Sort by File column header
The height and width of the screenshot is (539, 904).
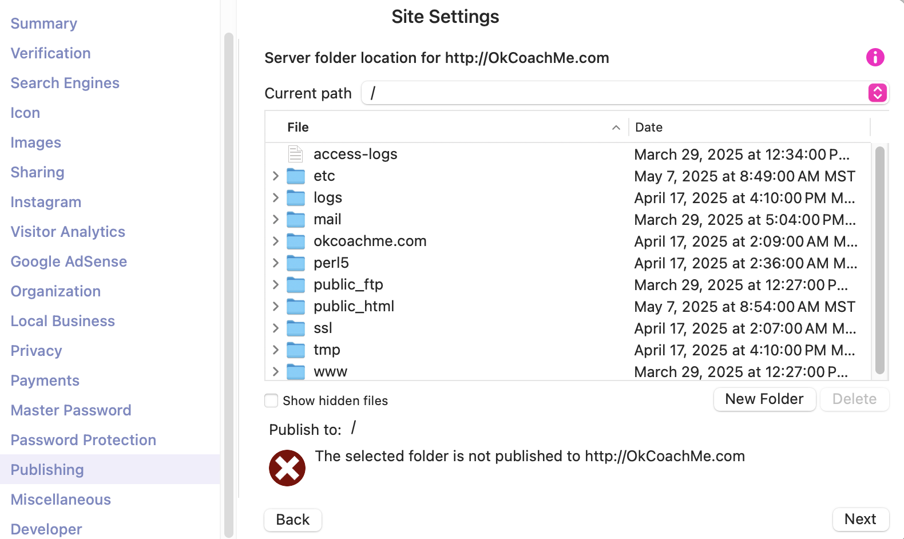point(447,127)
